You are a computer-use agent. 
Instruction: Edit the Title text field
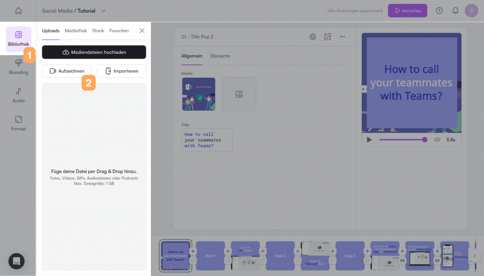tap(207, 140)
